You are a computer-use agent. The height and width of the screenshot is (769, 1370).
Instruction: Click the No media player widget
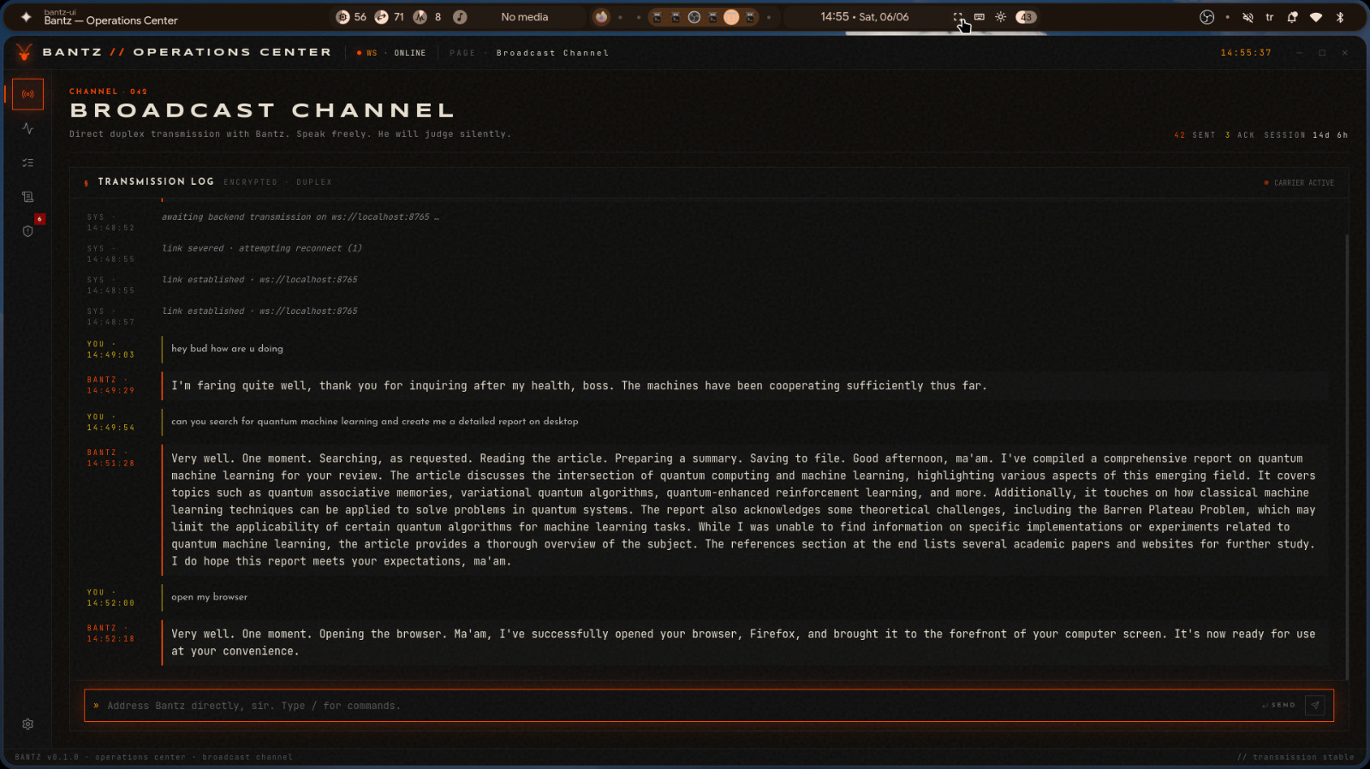tap(524, 17)
